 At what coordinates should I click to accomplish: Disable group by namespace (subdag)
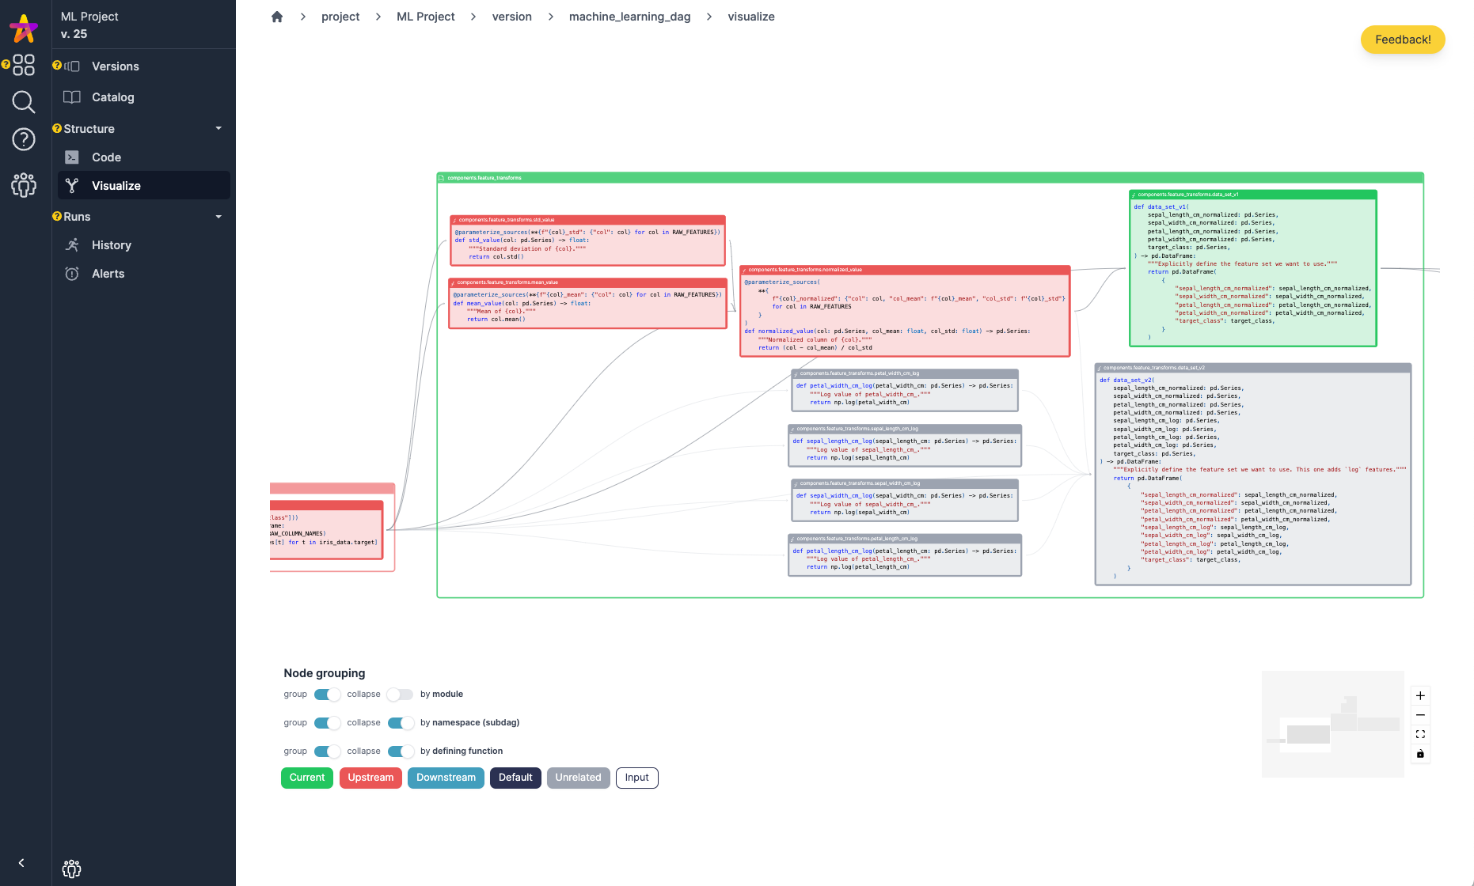coord(325,722)
